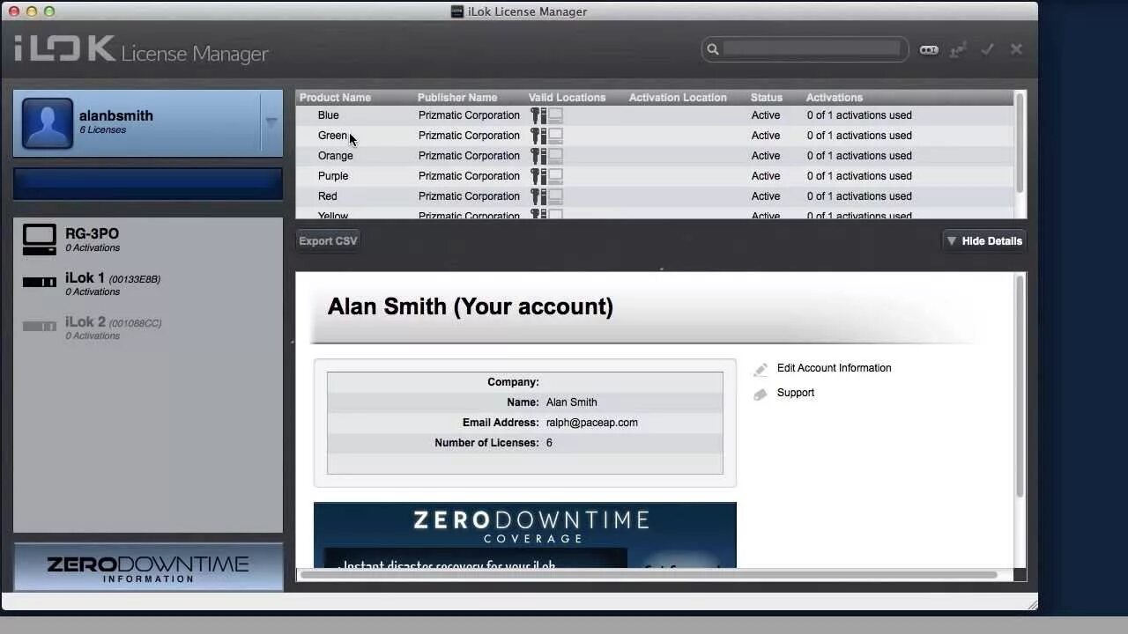The height and width of the screenshot is (634, 1128).
Task: Click Prizmatic Corporation in the Blue row
Action: 469,115
